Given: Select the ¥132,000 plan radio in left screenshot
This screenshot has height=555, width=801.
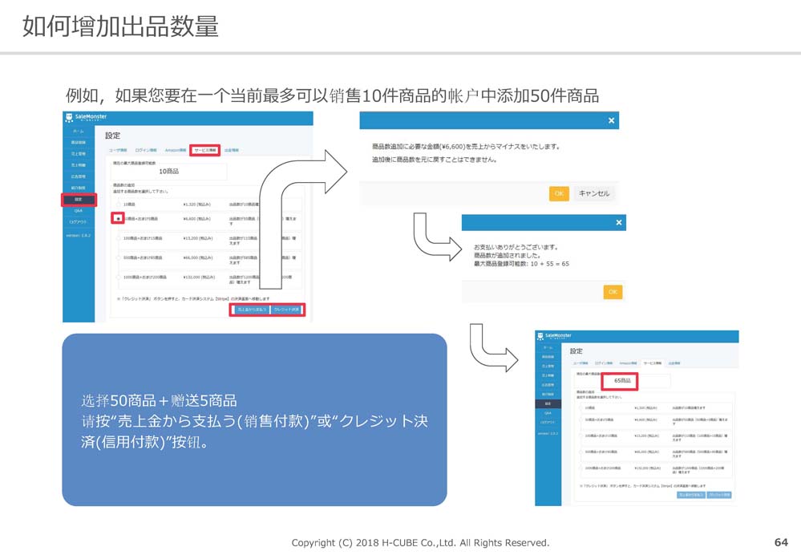Looking at the screenshot, I should point(119,277).
